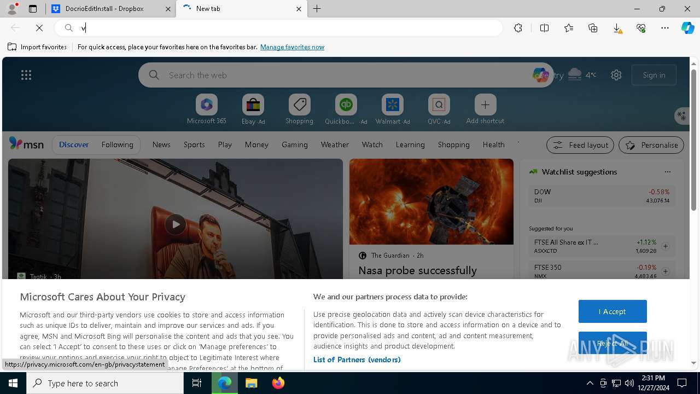Open Split screen icon
This screenshot has width=700, height=394.
pyautogui.click(x=544, y=28)
